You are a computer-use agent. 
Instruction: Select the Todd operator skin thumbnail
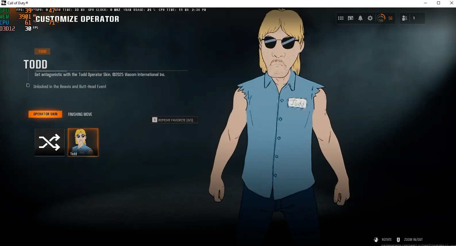point(83,142)
